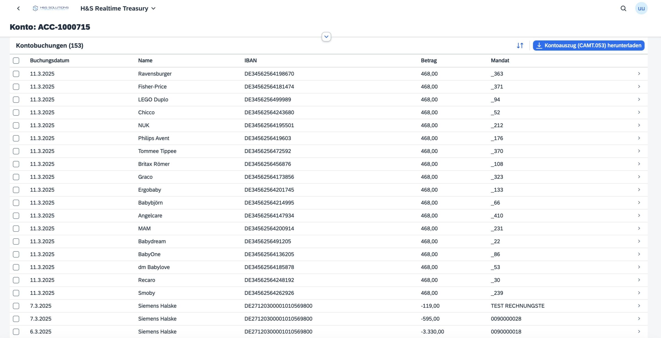Open LEGO Duplo row detail arrow
The height and width of the screenshot is (338, 661).
[639, 100]
